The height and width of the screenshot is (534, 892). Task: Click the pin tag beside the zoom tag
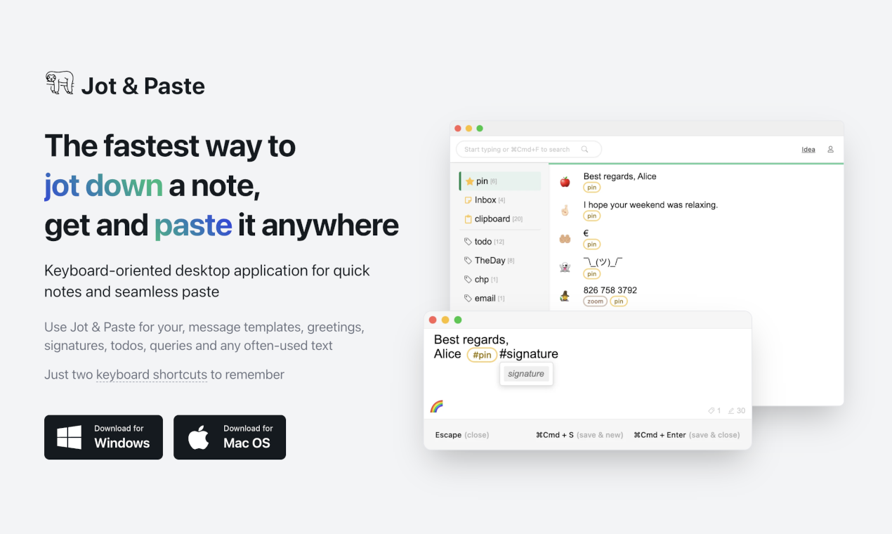(x=618, y=301)
